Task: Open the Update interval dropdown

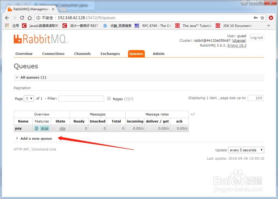Action: [x=246, y=150]
